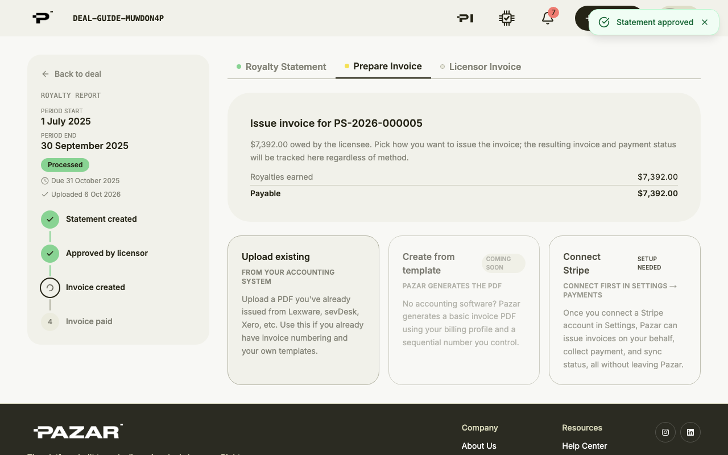Choose the Upload existing invoice option

coord(303,310)
